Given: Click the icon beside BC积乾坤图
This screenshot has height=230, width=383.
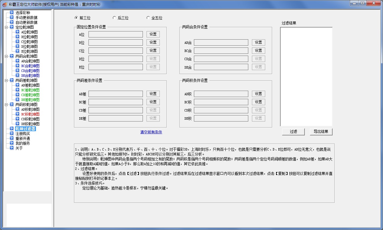Looking at the screenshot, I should coord(18,114).
